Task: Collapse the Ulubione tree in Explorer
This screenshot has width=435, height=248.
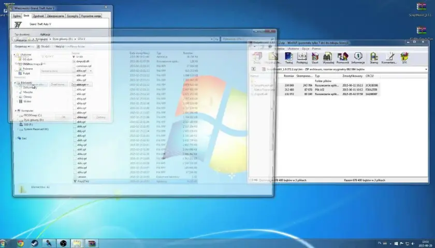Action: (x=15, y=55)
